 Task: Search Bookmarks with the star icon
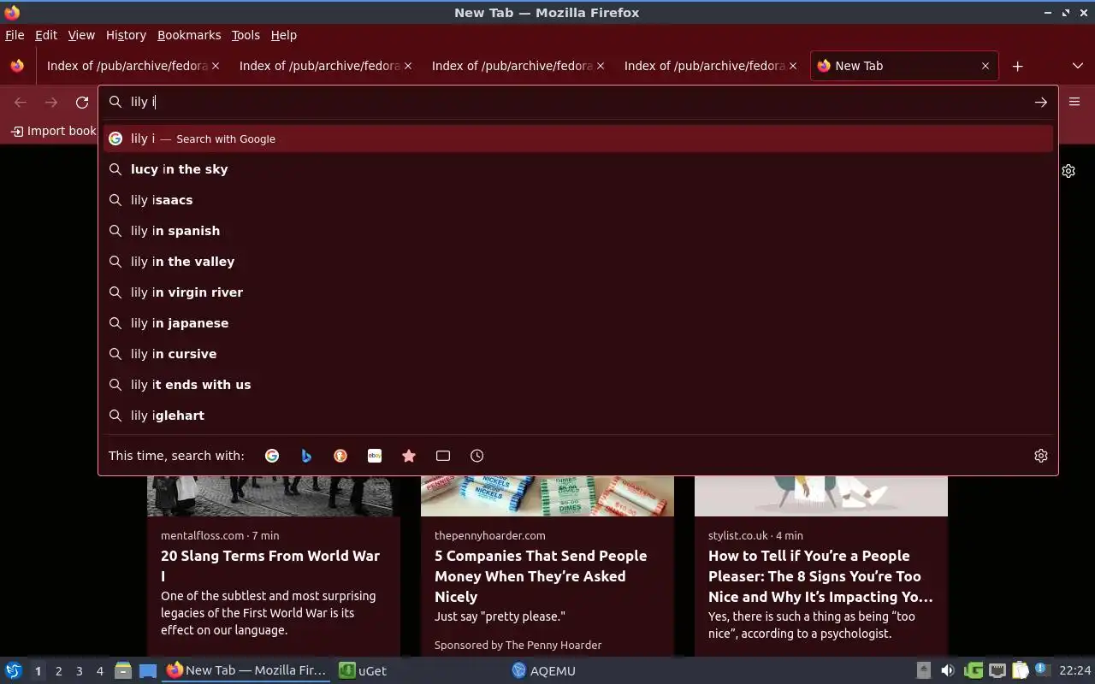409,456
